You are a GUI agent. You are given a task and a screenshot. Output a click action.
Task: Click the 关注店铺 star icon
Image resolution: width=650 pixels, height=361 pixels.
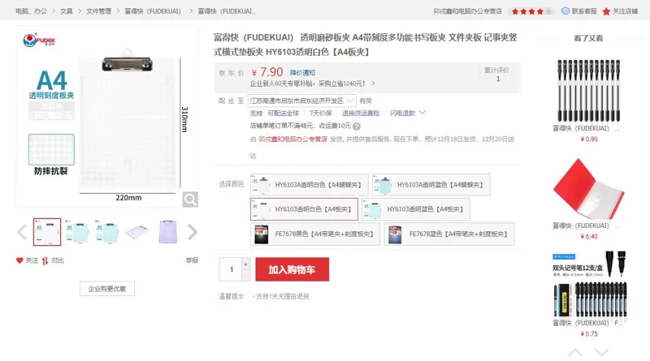pyautogui.click(x=606, y=11)
